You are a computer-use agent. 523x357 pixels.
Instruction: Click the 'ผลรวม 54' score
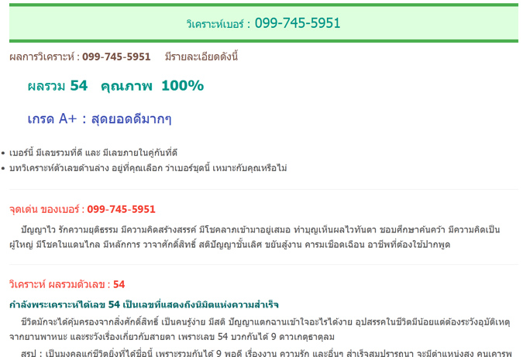click(57, 86)
